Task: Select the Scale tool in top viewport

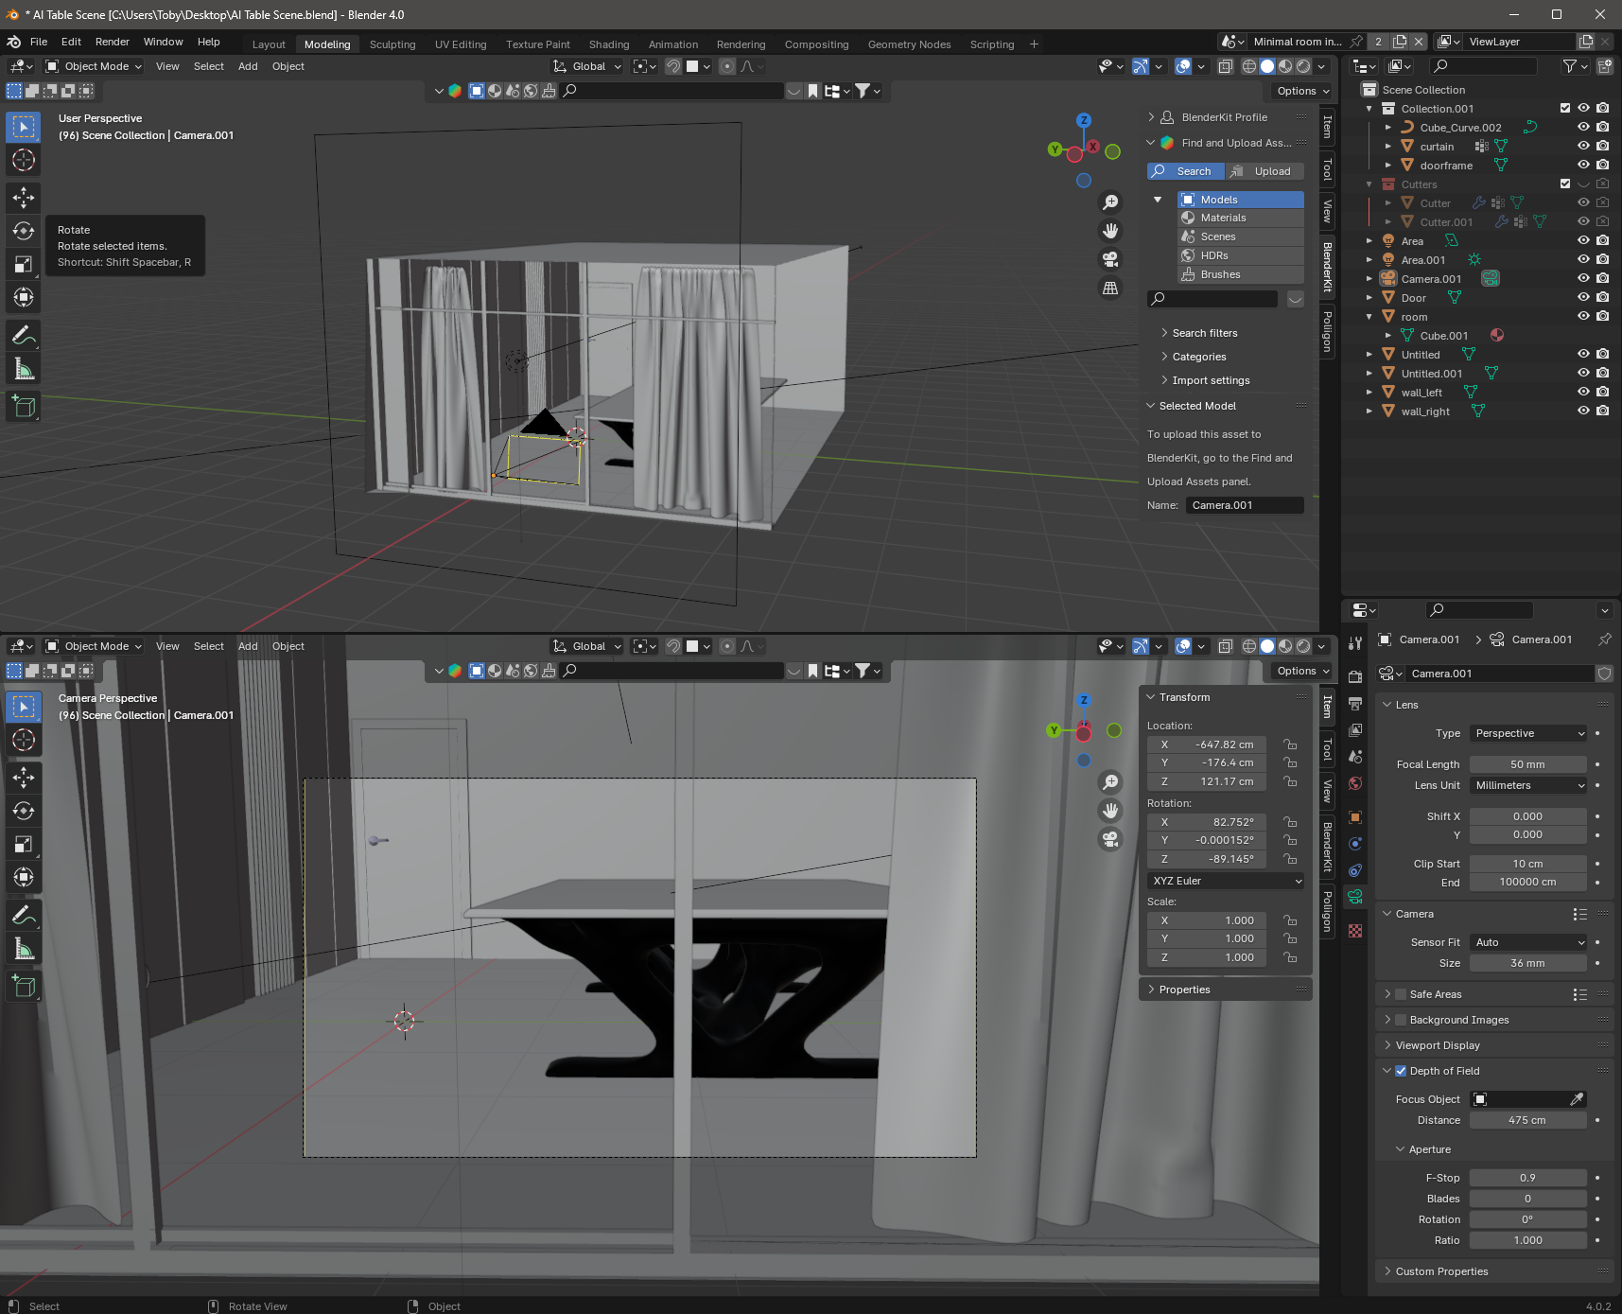Action: click(x=24, y=264)
